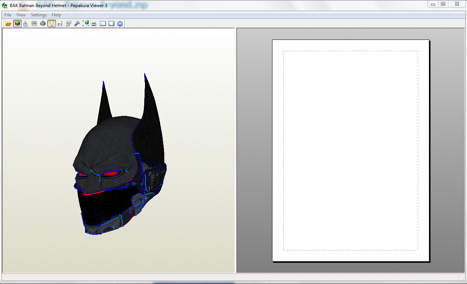This screenshot has height=284, width=467.
Task: Click the blank paper page in 2D view
Action: (x=351, y=151)
